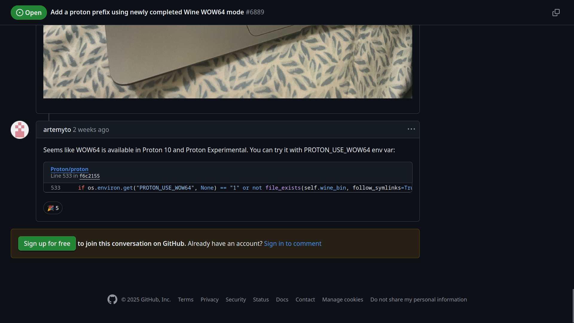Click Do not share my personal information
Viewport: 574px width, 323px height.
click(x=418, y=299)
